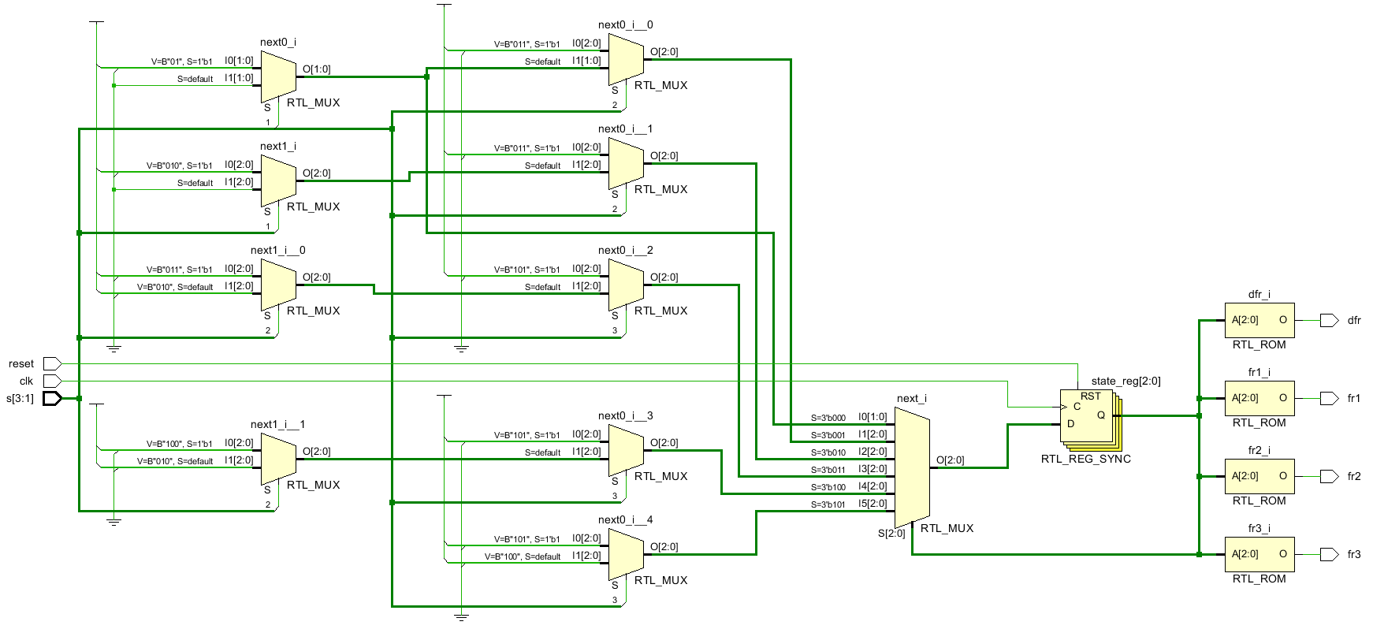Screen dimensions: 1373x629
Task: Click the fr2 output port symbol
Action: (x=1329, y=476)
